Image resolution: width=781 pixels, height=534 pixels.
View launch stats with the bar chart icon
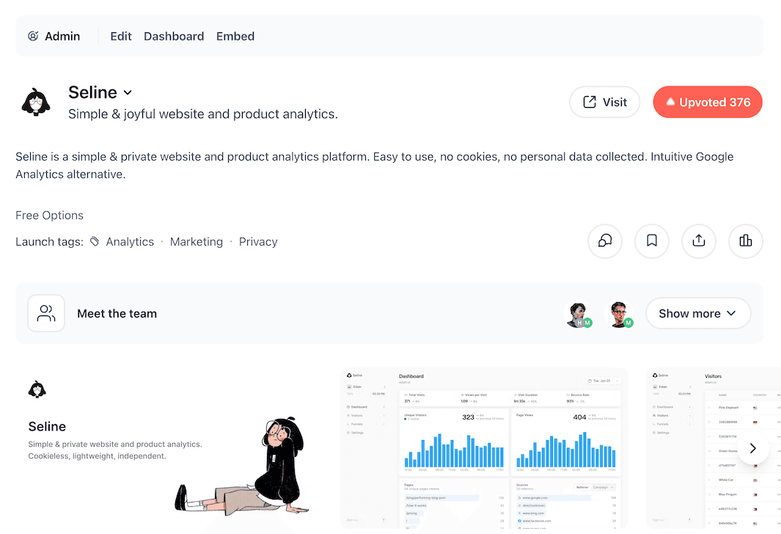pyautogui.click(x=745, y=241)
